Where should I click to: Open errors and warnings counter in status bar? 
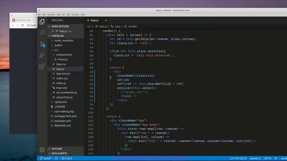pyautogui.click(x=67, y=158)
